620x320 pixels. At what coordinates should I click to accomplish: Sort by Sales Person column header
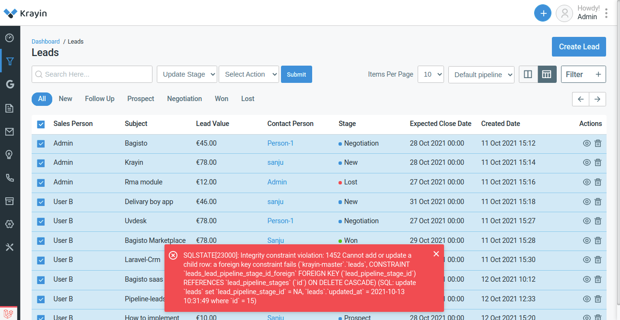coord(73,124)
